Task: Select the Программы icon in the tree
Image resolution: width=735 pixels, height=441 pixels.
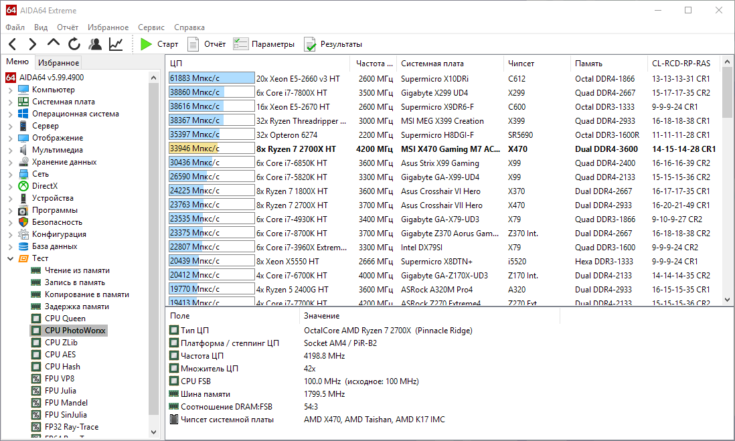Action: (x=23, y=210)
